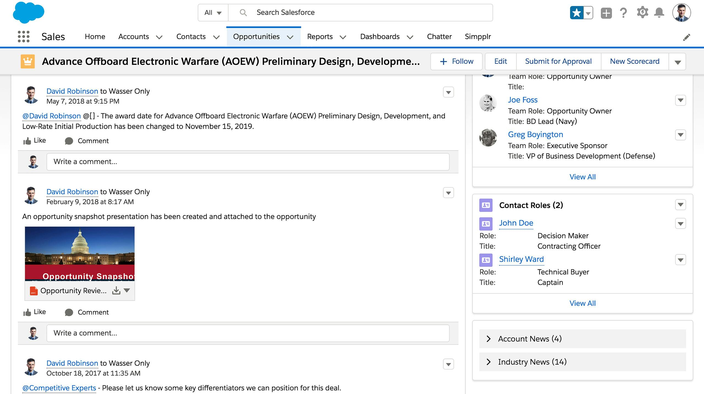704x394 pixels.
Task: Click the Global Actions plus icon
Action: point(606,13)
